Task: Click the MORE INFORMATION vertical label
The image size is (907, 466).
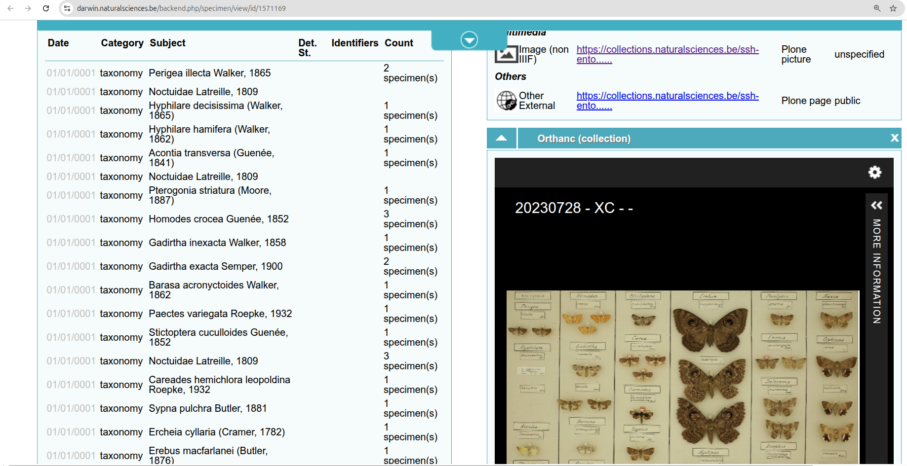Action: point(876,271)
